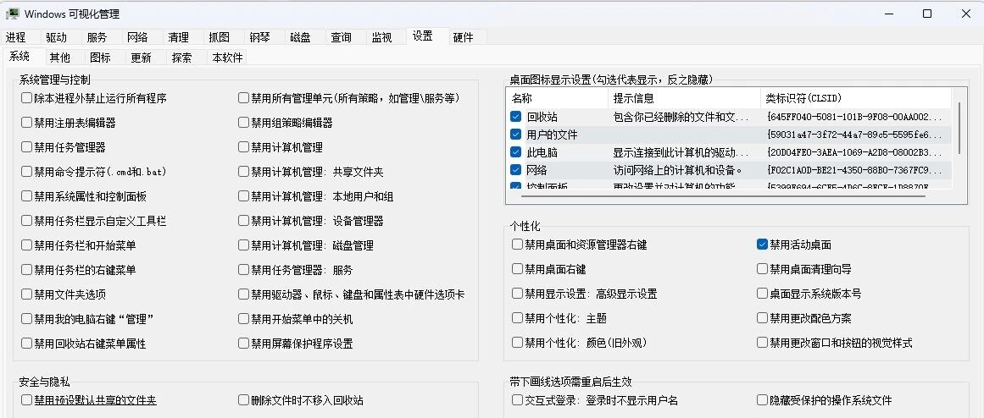Open the 本软件 sub-tab
Image resolution: width=984 pixels, height=418 pixels.
coord(227,58)
